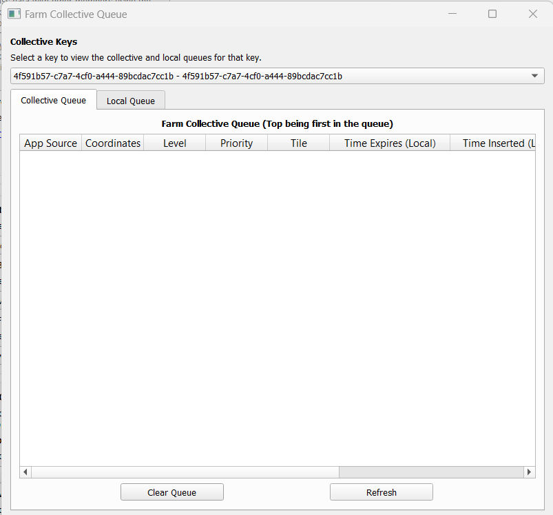Maximize the Farm Collective Queue window
The width and height of the screenshot is (553, 515).
click(x=492, y=14)
